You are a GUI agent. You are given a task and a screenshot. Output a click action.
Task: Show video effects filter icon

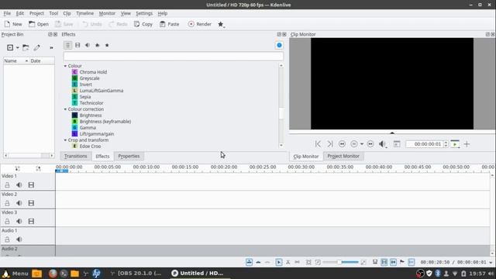click(x=77, y=45)
